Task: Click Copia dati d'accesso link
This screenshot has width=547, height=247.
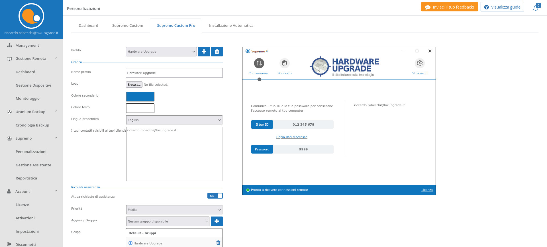Action: [292, 137]
